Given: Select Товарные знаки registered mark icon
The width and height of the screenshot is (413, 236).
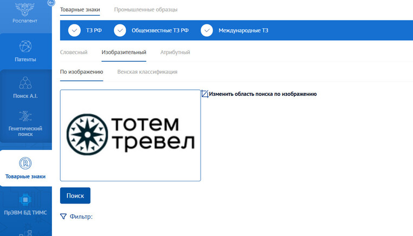Looking at the screenshot, I should (x=25, y=163).
